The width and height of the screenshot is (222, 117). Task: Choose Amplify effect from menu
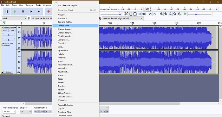tap(75, 15)
